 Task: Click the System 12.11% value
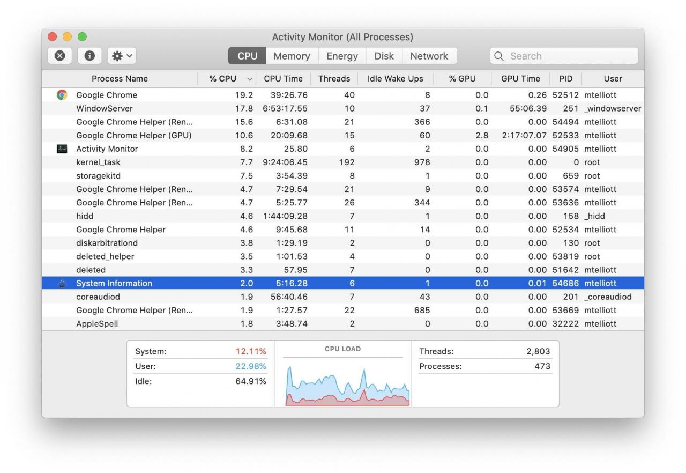coord(251,351)
